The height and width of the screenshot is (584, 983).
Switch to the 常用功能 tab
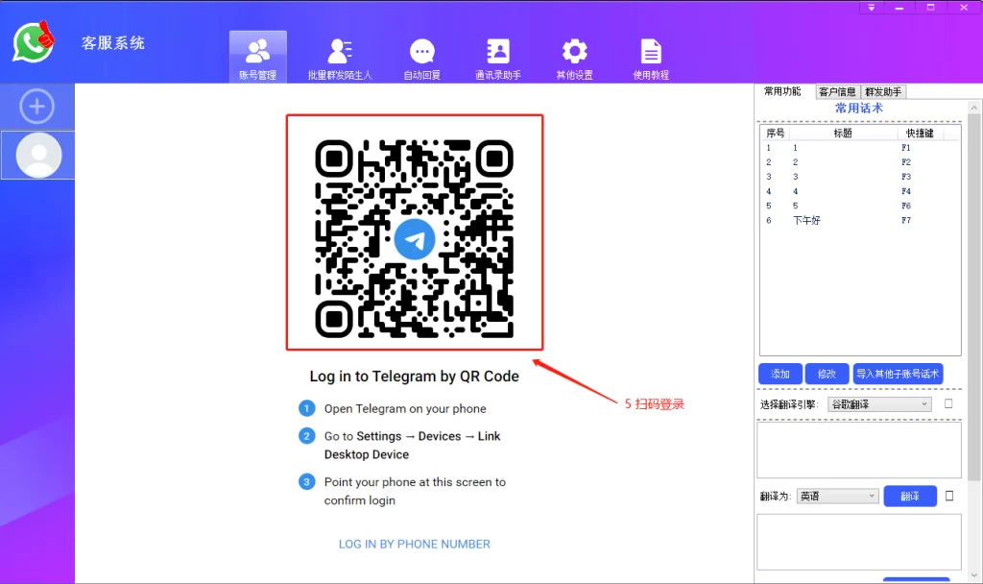[x=782, y=91]
